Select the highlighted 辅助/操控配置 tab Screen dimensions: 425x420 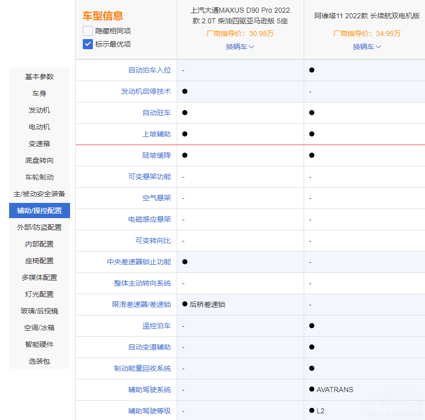40,211
